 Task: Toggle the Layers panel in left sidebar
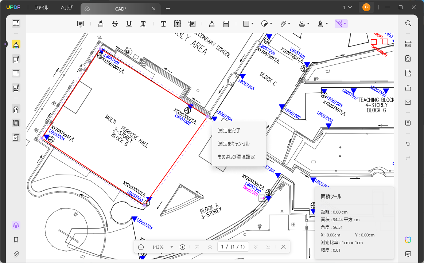pyautogui.click(x=16, y=225)
